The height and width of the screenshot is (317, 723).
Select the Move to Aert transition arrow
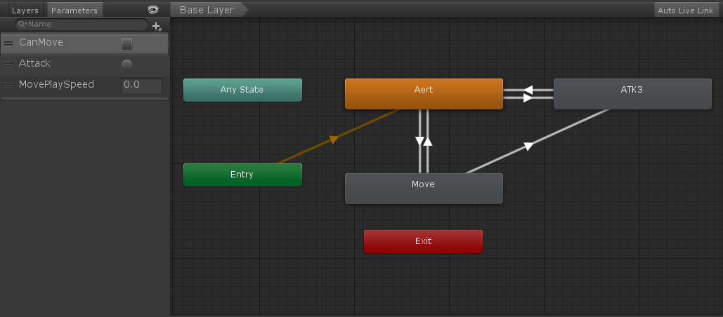pos(427,141)
